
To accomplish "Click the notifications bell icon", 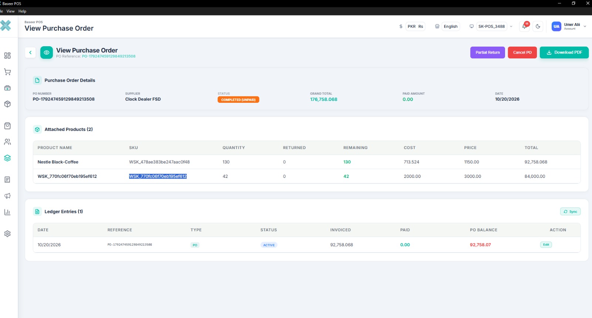I will [x=525, y=26].
